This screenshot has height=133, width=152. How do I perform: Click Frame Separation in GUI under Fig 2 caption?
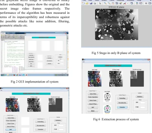coord(11,121)
